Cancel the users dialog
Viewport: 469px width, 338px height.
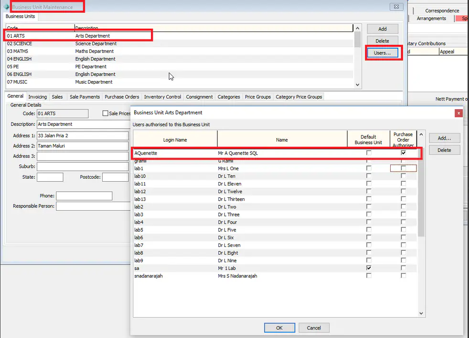pos(314,328)
